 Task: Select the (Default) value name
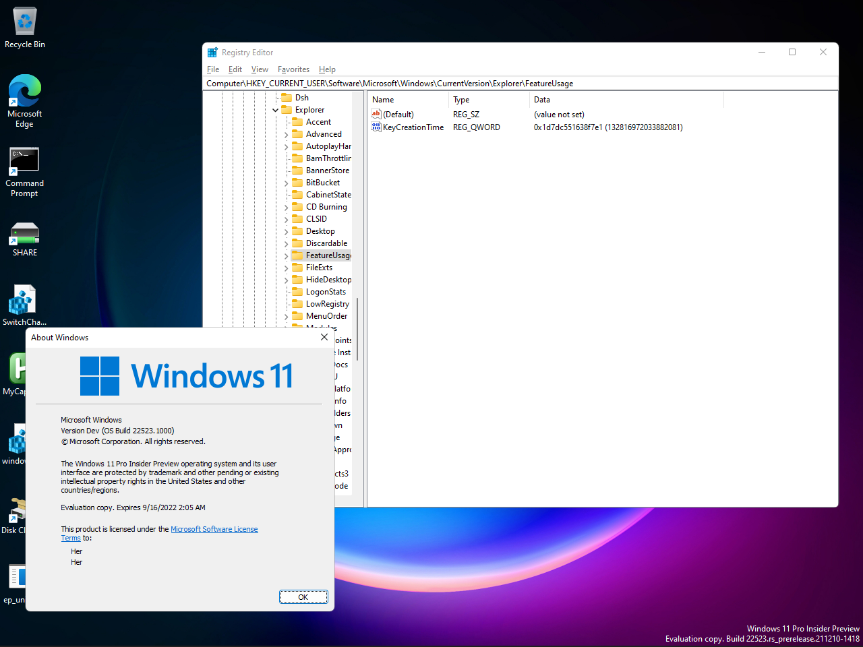point(398,115)
